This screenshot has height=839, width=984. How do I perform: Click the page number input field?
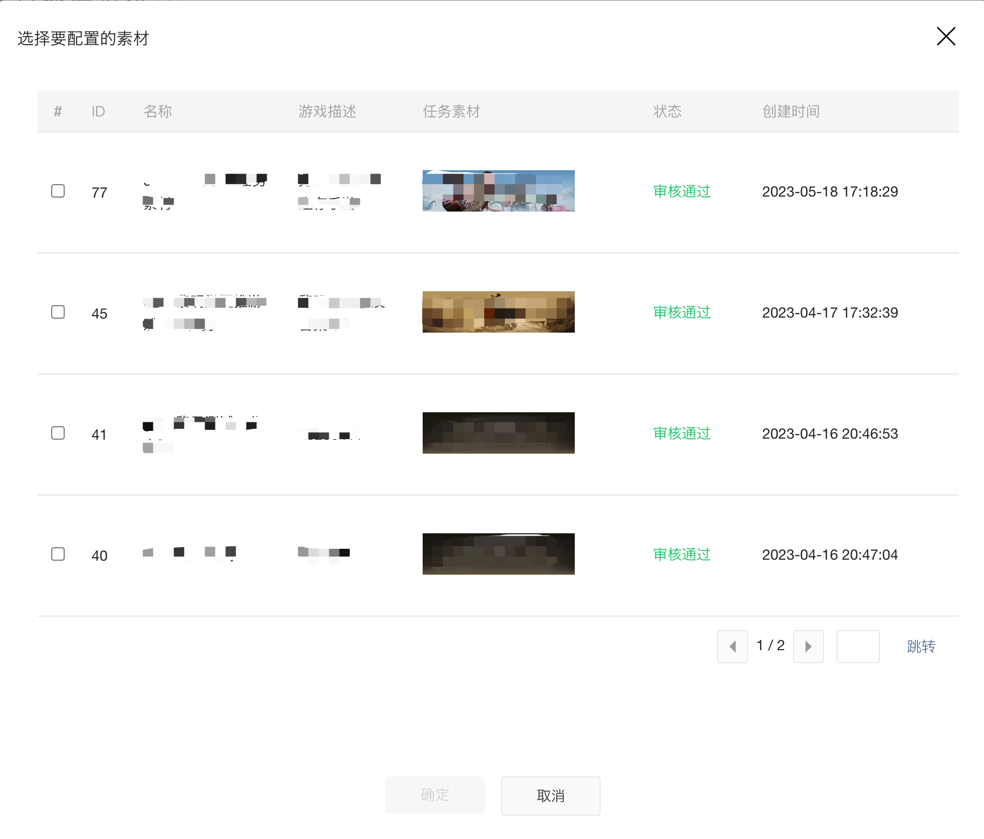858,646
